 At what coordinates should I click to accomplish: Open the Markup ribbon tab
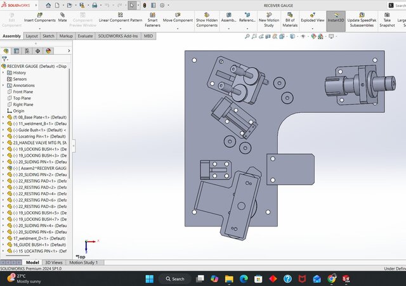tap(66, 36)
